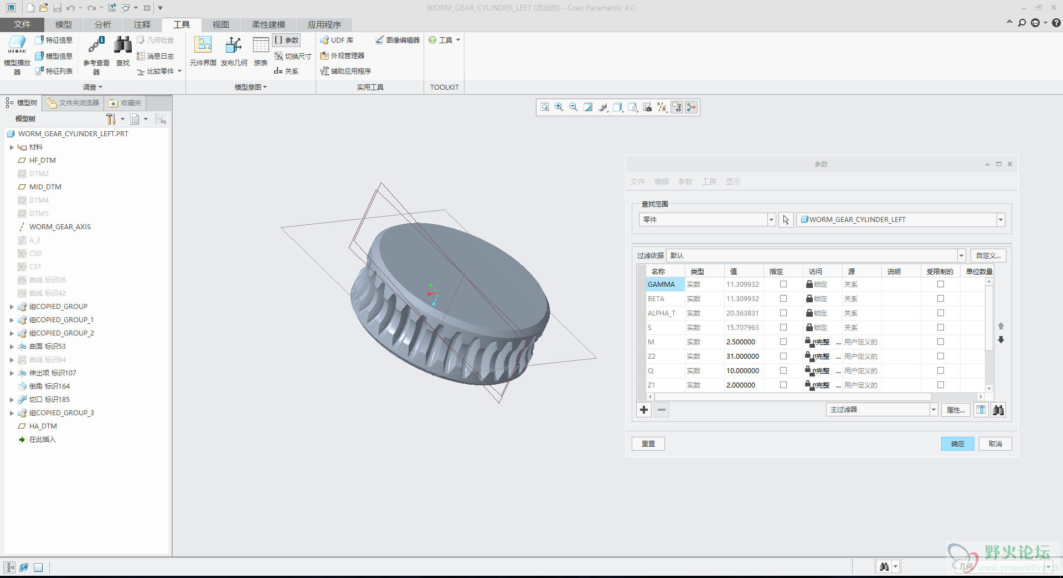Expand the 材料 tree node

(12, 147)
